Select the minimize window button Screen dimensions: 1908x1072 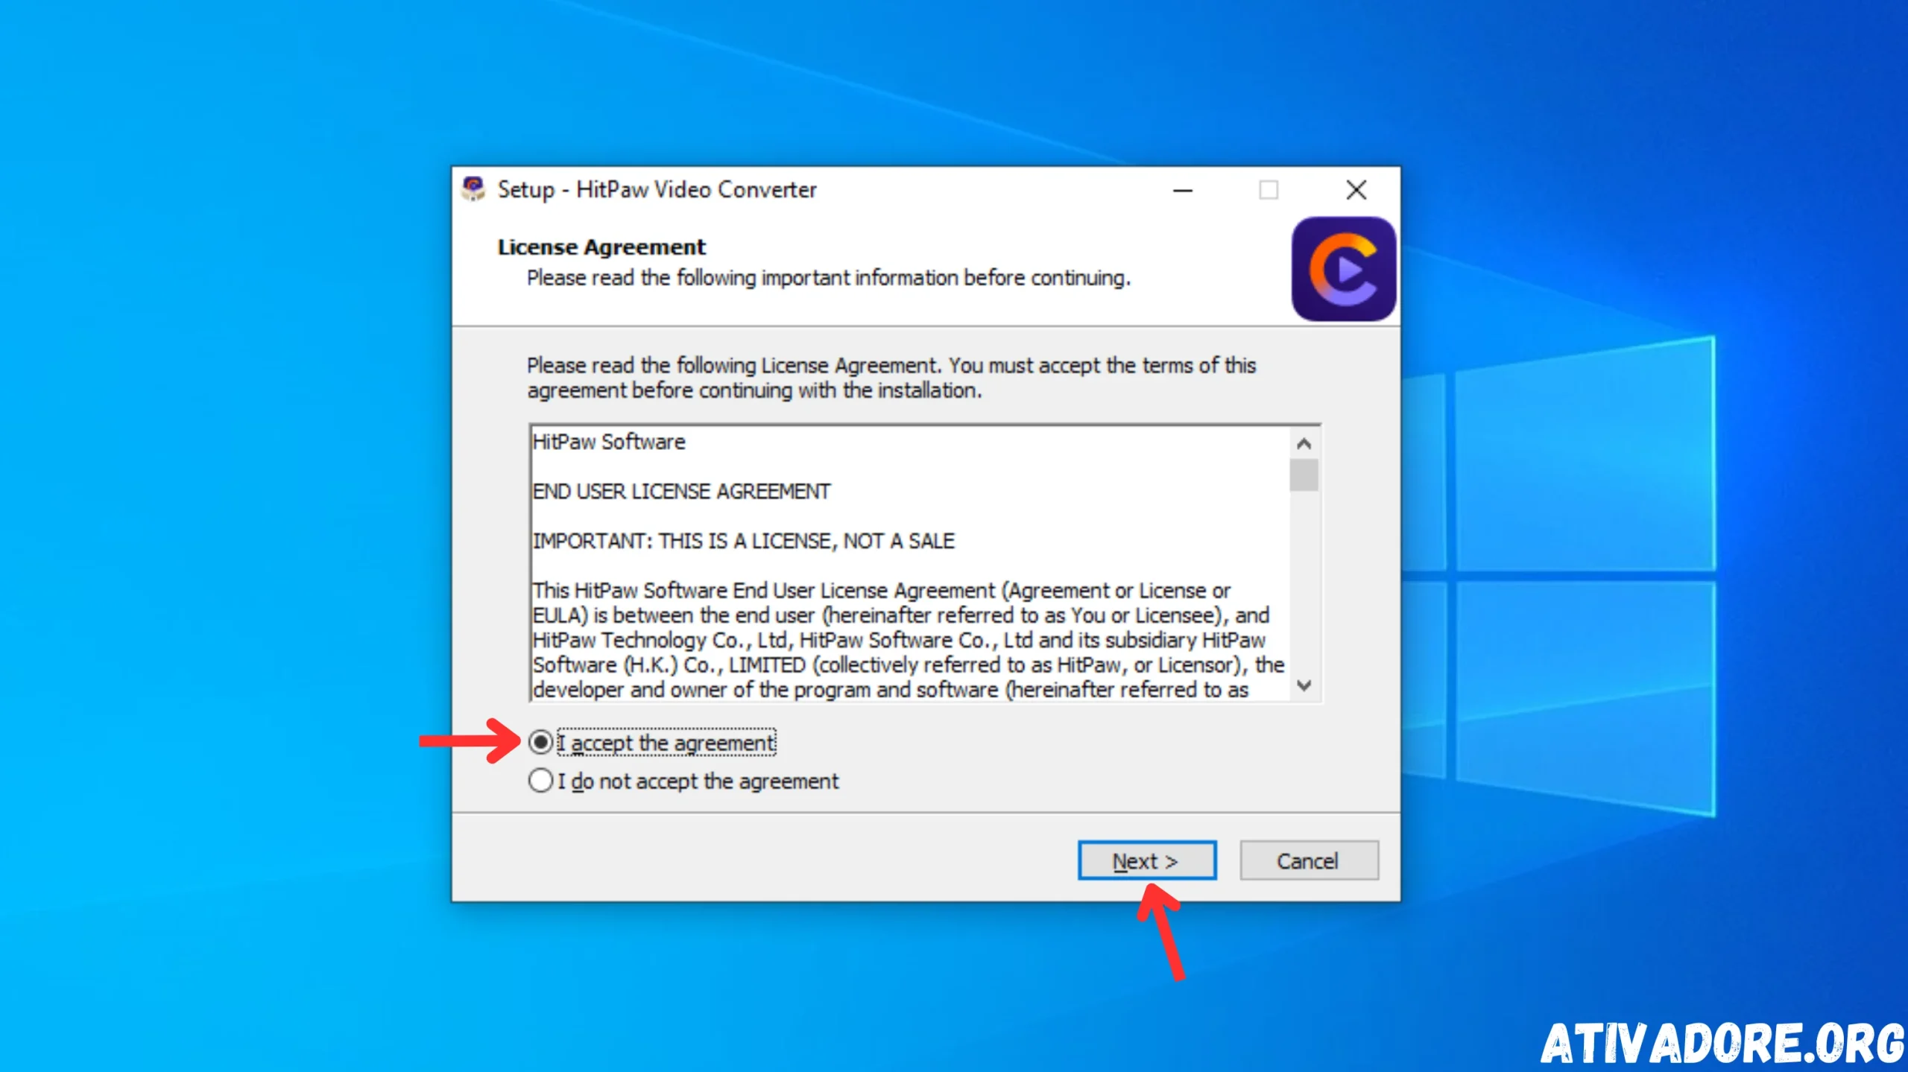point(1182,190)
